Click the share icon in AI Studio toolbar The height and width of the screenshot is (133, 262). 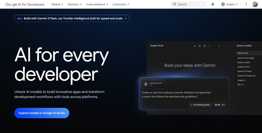(214, 46)
